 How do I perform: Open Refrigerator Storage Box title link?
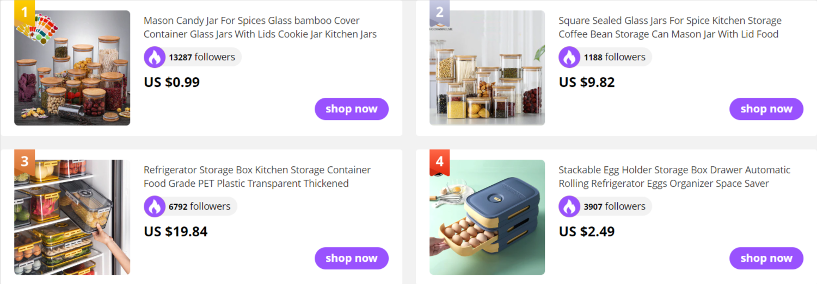[x=257, y=176]
